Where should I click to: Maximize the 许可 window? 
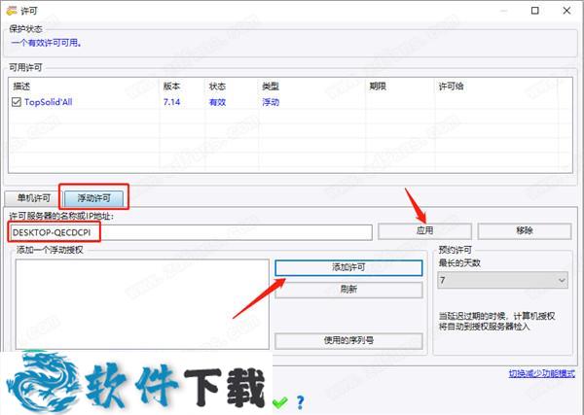point(534,11)
